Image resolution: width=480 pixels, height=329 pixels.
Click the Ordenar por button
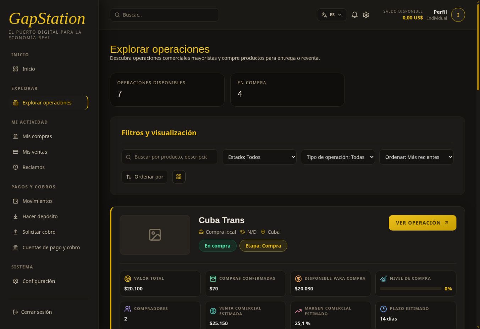click(x=145, y=177)
